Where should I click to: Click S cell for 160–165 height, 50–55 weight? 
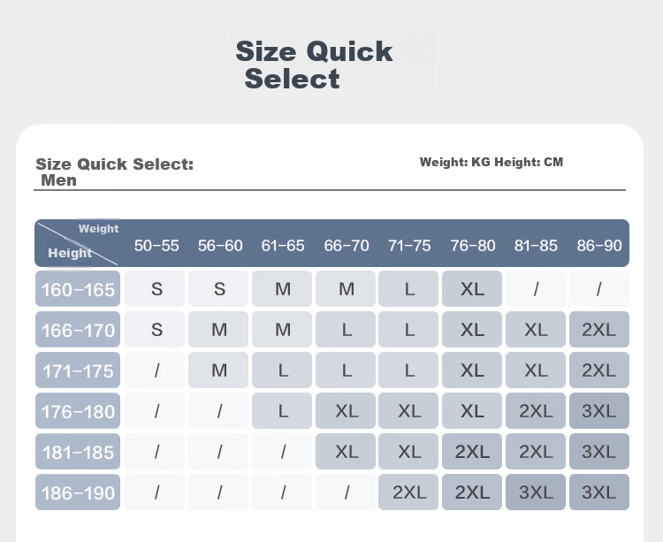[155, 289]
